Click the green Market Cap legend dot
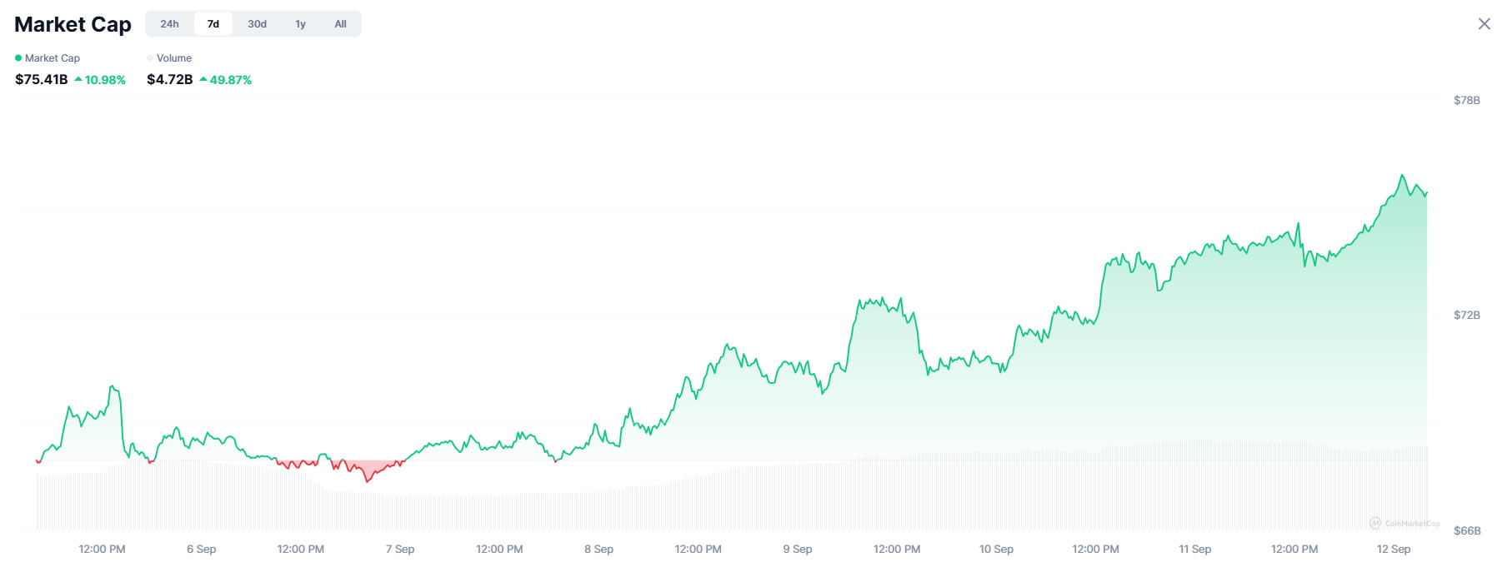1507x587 pixels. (18, 58)
